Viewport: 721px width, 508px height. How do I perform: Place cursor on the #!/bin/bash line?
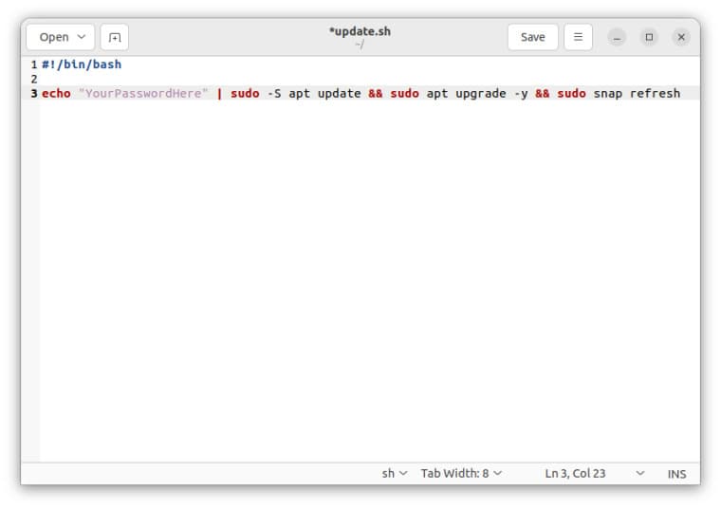(82, 64)
